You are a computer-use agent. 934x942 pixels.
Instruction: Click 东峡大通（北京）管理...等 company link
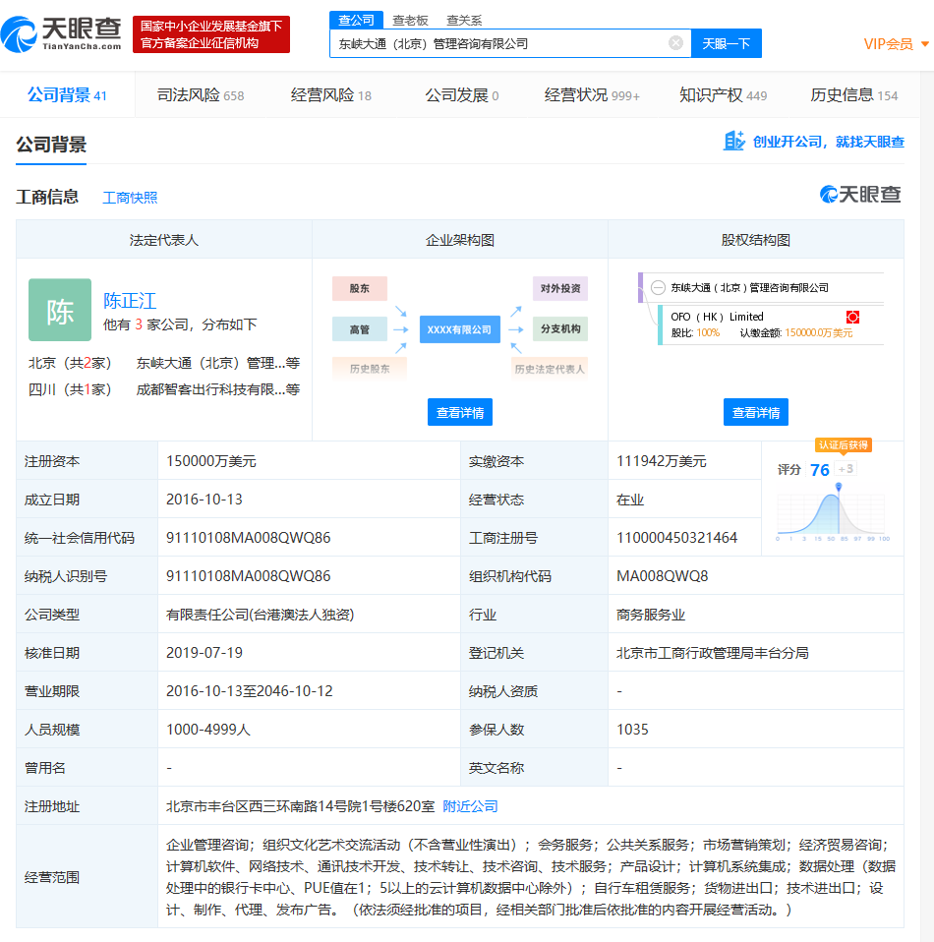[218, 363]
